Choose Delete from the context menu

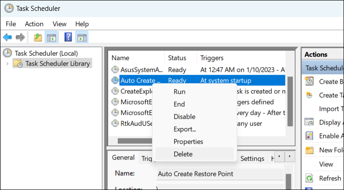(183, 154)
